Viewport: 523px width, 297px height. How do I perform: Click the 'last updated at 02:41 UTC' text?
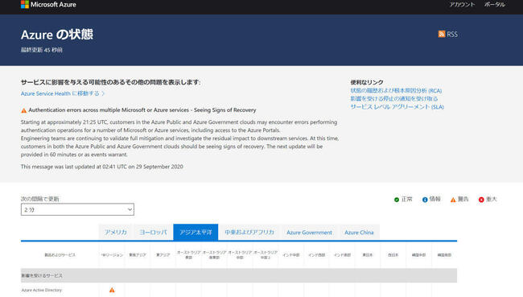click(x=101, y=167)
